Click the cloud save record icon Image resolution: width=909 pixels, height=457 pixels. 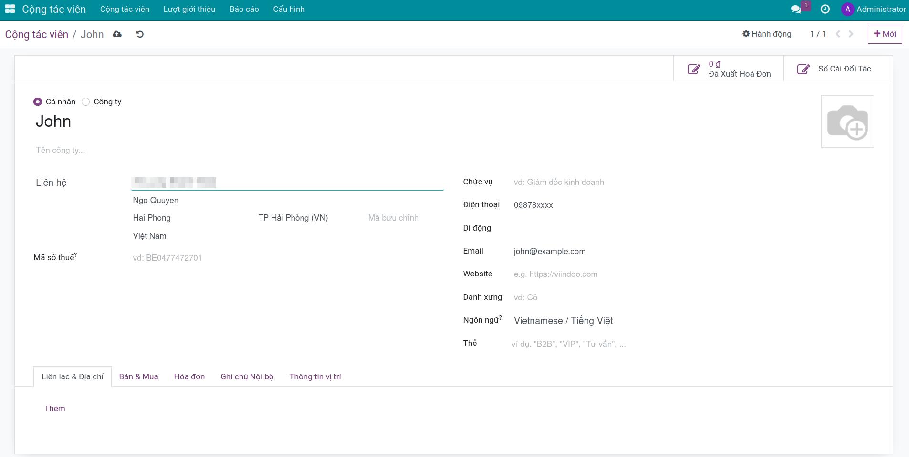pyautogui.click(x=117, y=34)
